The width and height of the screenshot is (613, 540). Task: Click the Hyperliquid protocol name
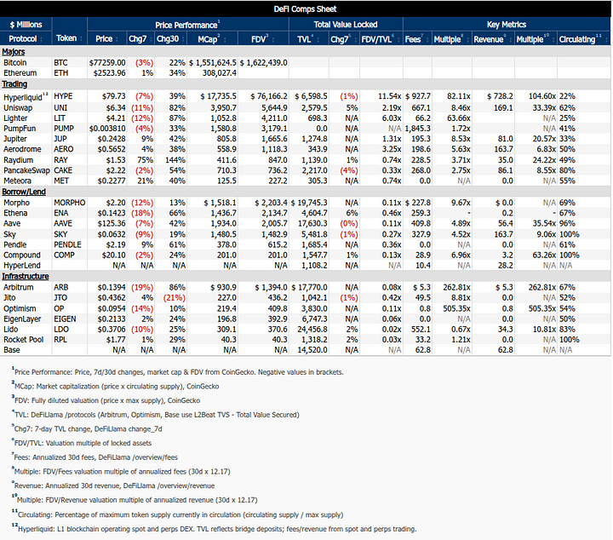[x=23, y=97]
